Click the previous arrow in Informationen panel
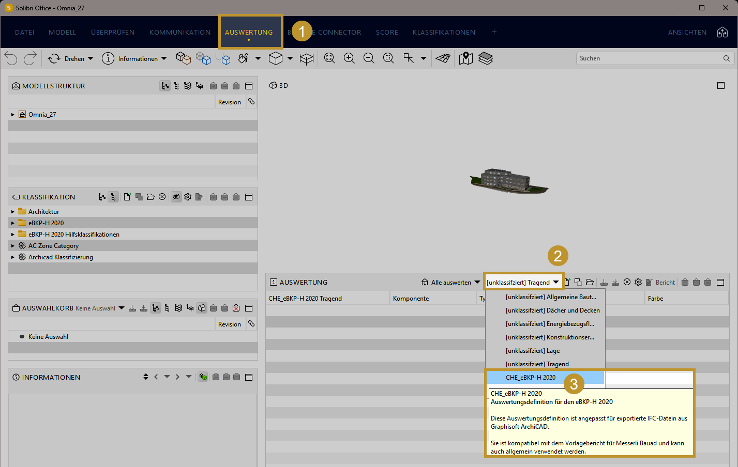Viewport: 738px width, 467px height. click(156, 377)
